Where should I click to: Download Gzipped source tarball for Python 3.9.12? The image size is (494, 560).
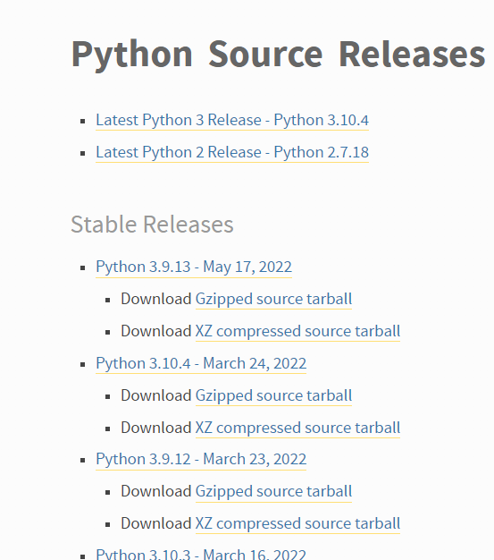tap(273, 491)
